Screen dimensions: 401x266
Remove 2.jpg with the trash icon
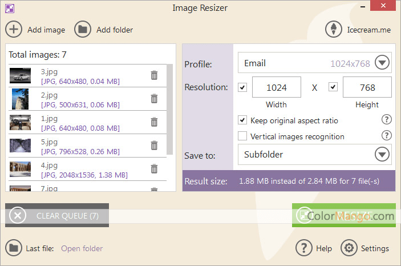click(154, 99)
